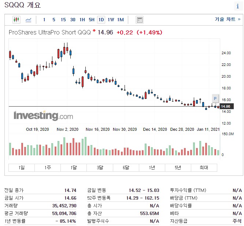Click the 금일 시가 value 14.66

pos(70,198)
